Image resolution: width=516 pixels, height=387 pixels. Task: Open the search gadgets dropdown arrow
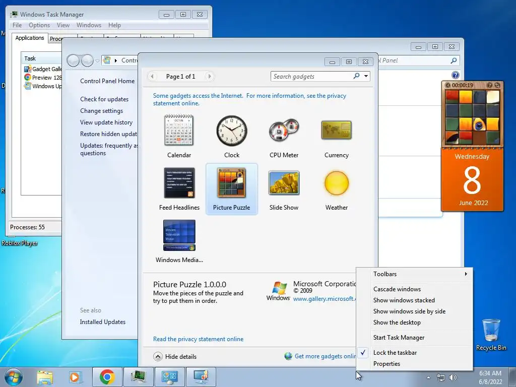tap(366, 76)
